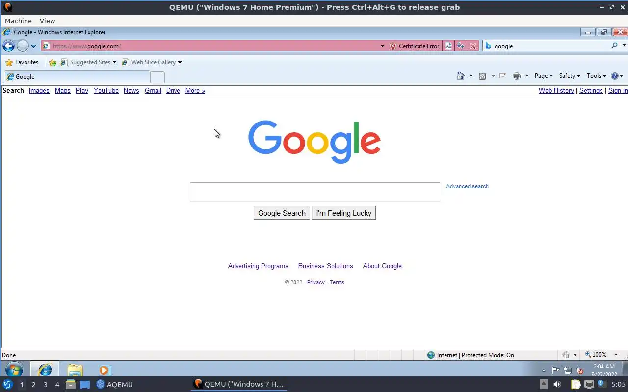This screenshot has width=628, height=392.
Task: Open the YouTube link
Action: click(106, 91)
